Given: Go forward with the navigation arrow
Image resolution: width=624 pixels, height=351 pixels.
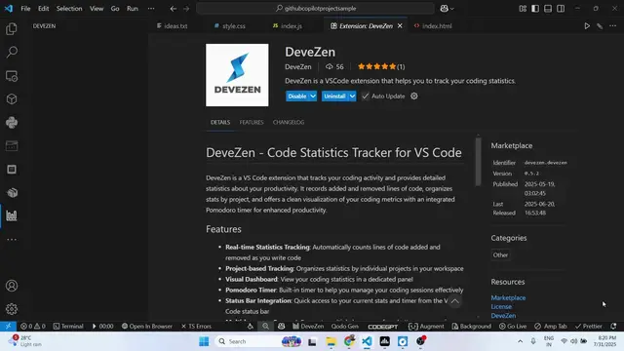Looking at the screenshot, I should tap(186, 9).
